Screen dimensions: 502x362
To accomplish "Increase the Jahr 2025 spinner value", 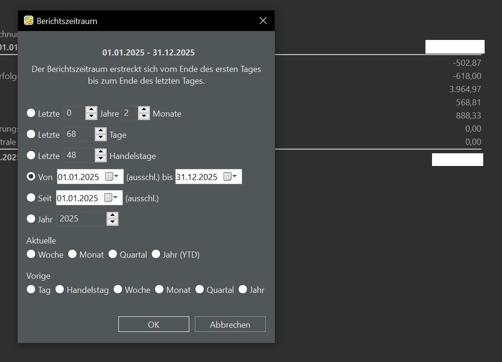I will 112,215.
